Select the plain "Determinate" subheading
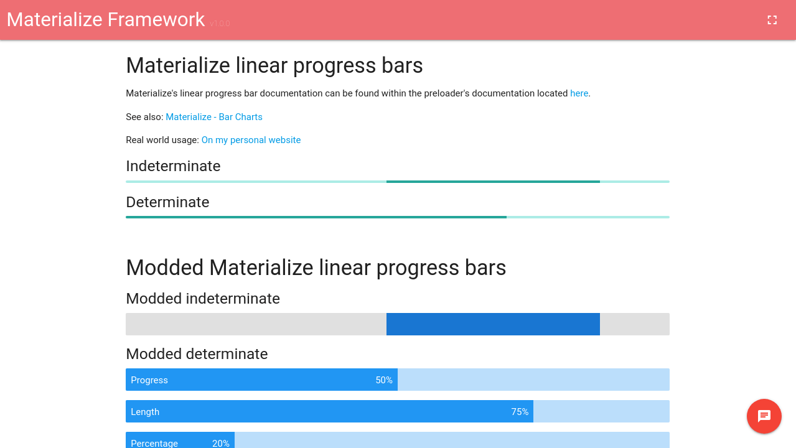 click(x=167, y=202)
